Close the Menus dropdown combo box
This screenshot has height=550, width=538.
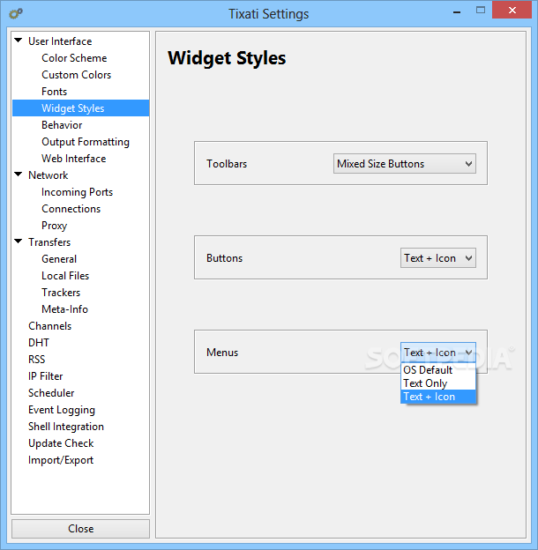tap(438, 353)
